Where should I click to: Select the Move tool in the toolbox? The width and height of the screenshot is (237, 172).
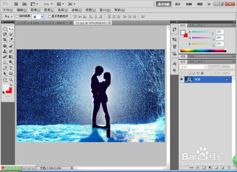click(x=11, y=29)
